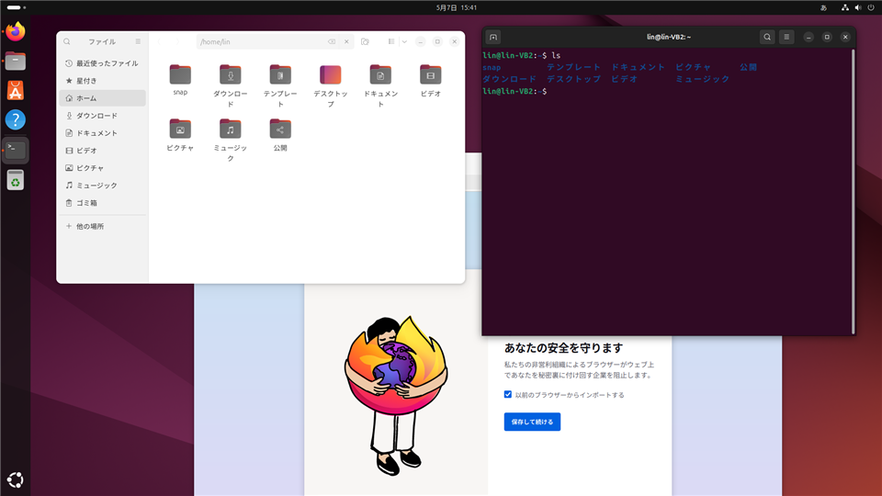Open the Files sidebar hamburger menu

click(x=138, y=41)
